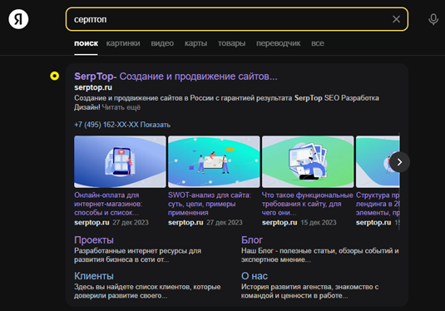Screen dimensions: 445x311
Task: Open the 'Блог' sitelink
Action: [x=252, y=240]
